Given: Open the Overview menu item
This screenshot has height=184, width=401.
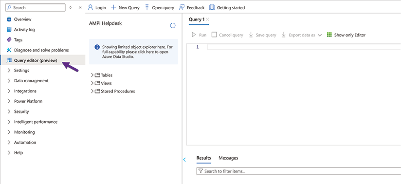Looking at the screenshot, I should (x=22, y=19).
